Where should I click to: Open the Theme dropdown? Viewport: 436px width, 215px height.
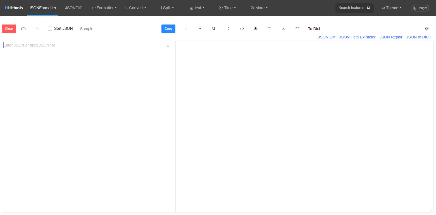click(392, 8)
